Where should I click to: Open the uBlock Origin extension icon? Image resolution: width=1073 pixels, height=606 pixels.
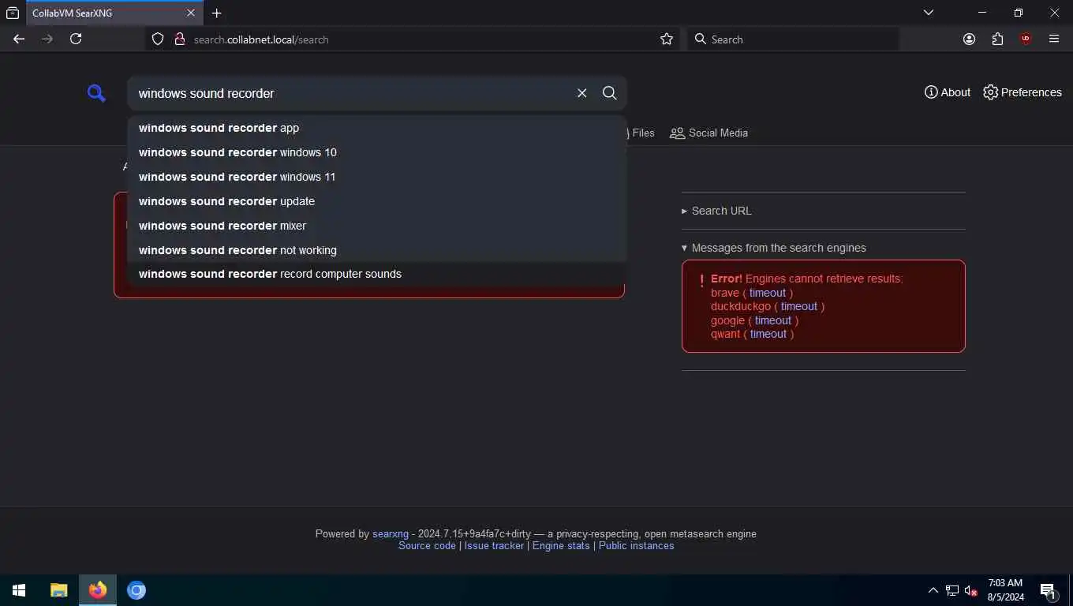click(1026, 39)
